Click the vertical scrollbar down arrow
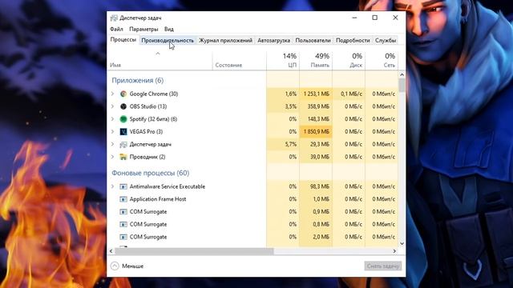The width and height of the screenshot is (513, 288). coord(402,243)
